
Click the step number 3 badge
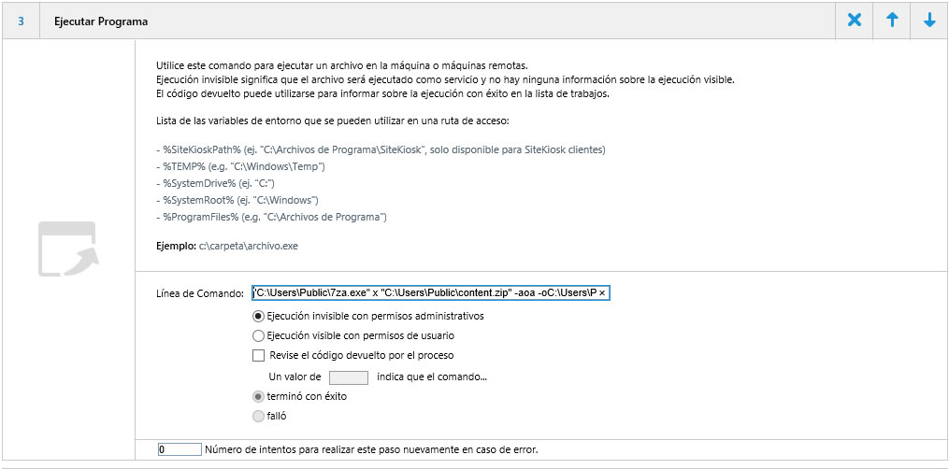pyautogui.click(x=21, y=21)
